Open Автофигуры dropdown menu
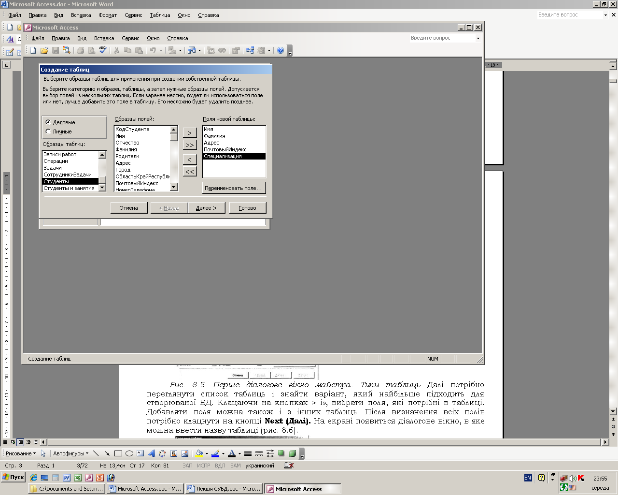The width and height of the screenshot is (618, 495). (70, 453)
